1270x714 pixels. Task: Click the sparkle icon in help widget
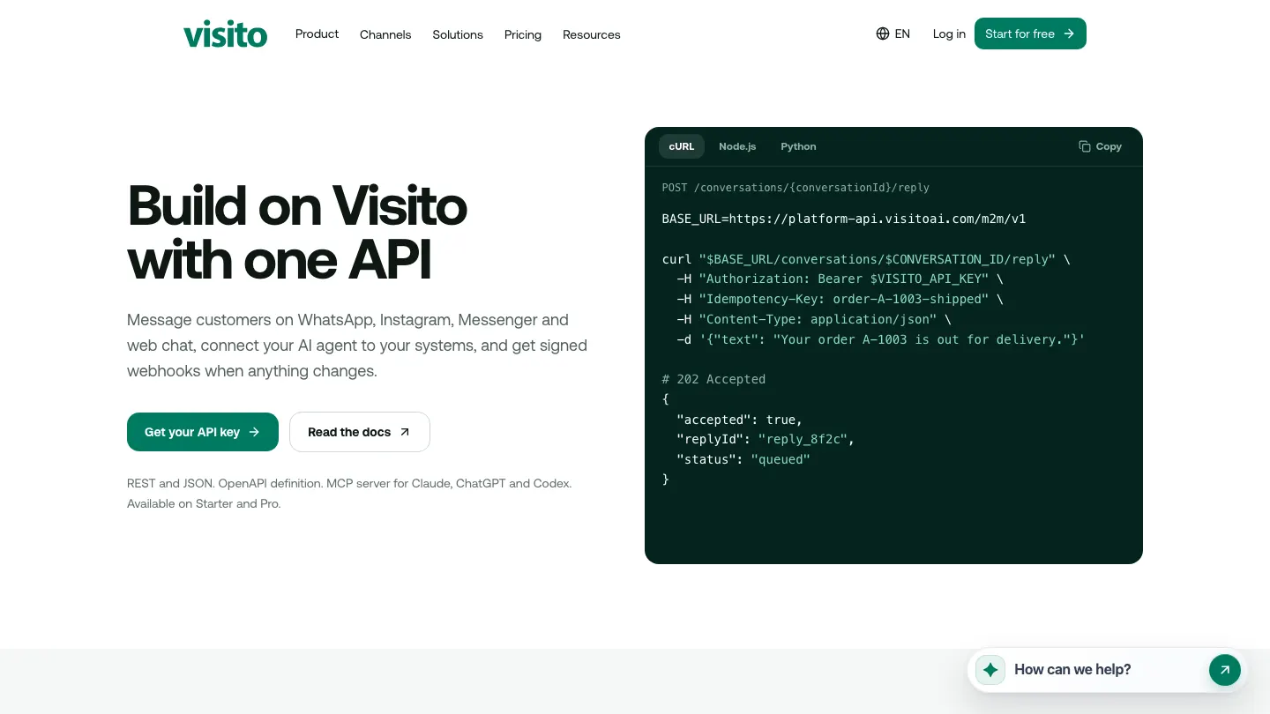point(990,670)
